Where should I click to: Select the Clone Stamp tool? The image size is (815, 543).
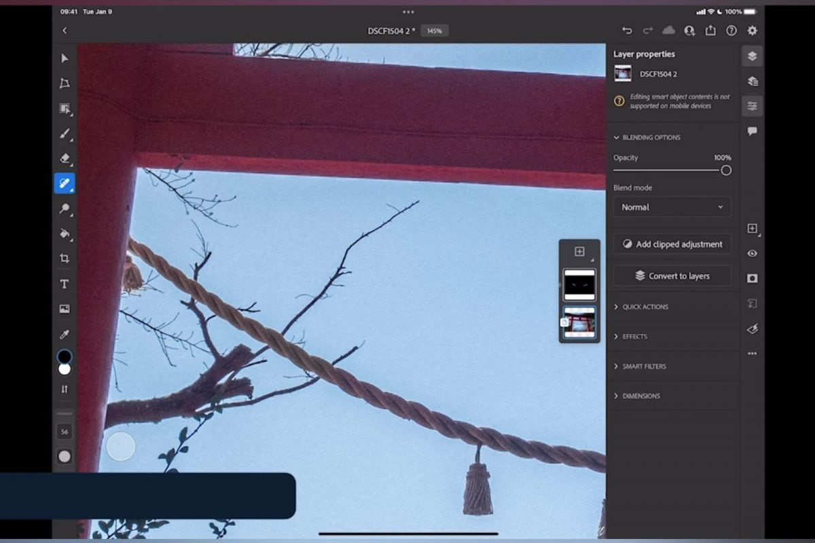point(65,208)
